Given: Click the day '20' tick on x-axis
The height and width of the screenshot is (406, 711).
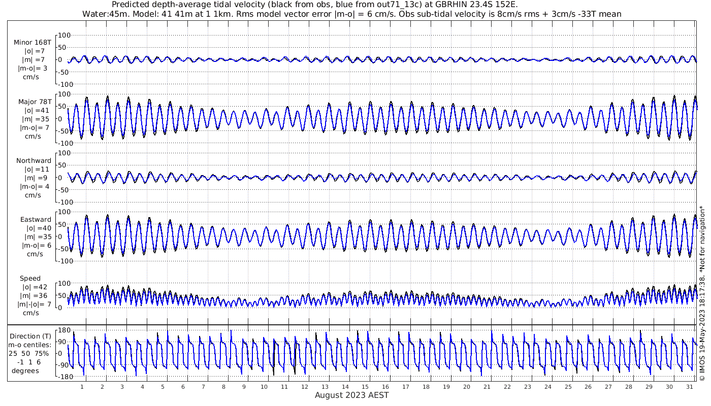Looking at the screenshot, I should tap(466, 387).
